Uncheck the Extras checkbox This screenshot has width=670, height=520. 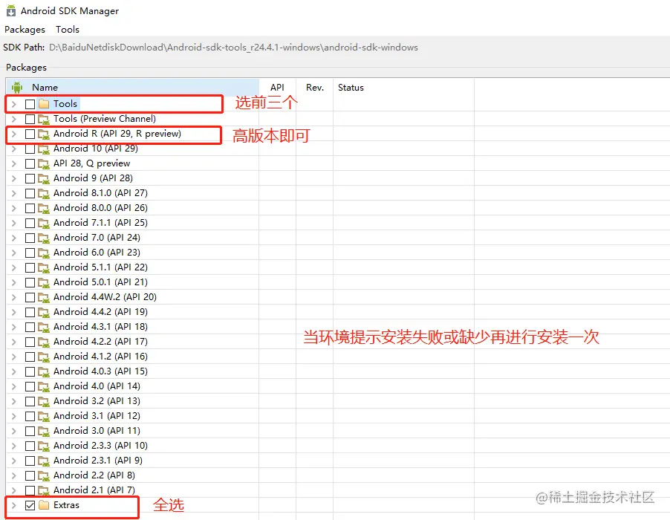tap(30, 505)
